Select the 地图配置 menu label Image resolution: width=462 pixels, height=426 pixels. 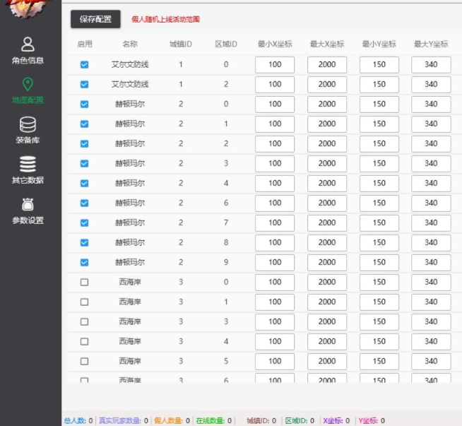(x=28, y=100)
